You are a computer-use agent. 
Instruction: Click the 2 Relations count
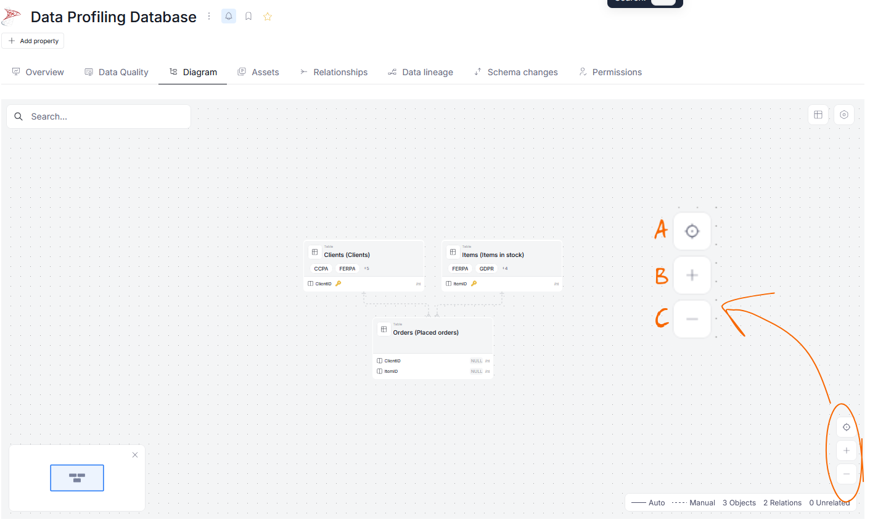click(x=782, y=503)
